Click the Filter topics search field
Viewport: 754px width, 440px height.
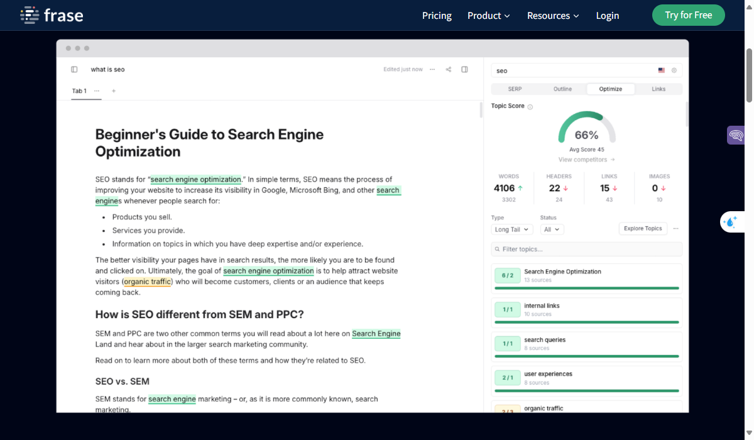(587, 250)
